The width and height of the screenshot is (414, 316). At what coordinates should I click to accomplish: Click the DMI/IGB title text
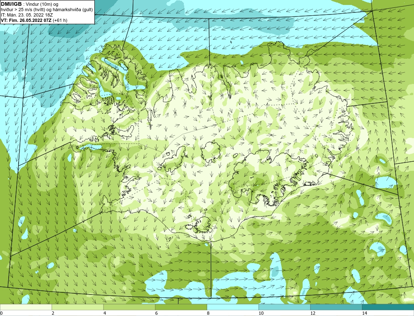[x=11, y=4]
